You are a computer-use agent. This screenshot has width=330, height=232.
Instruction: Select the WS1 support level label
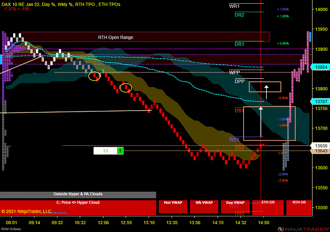click(x=234, y=140)
